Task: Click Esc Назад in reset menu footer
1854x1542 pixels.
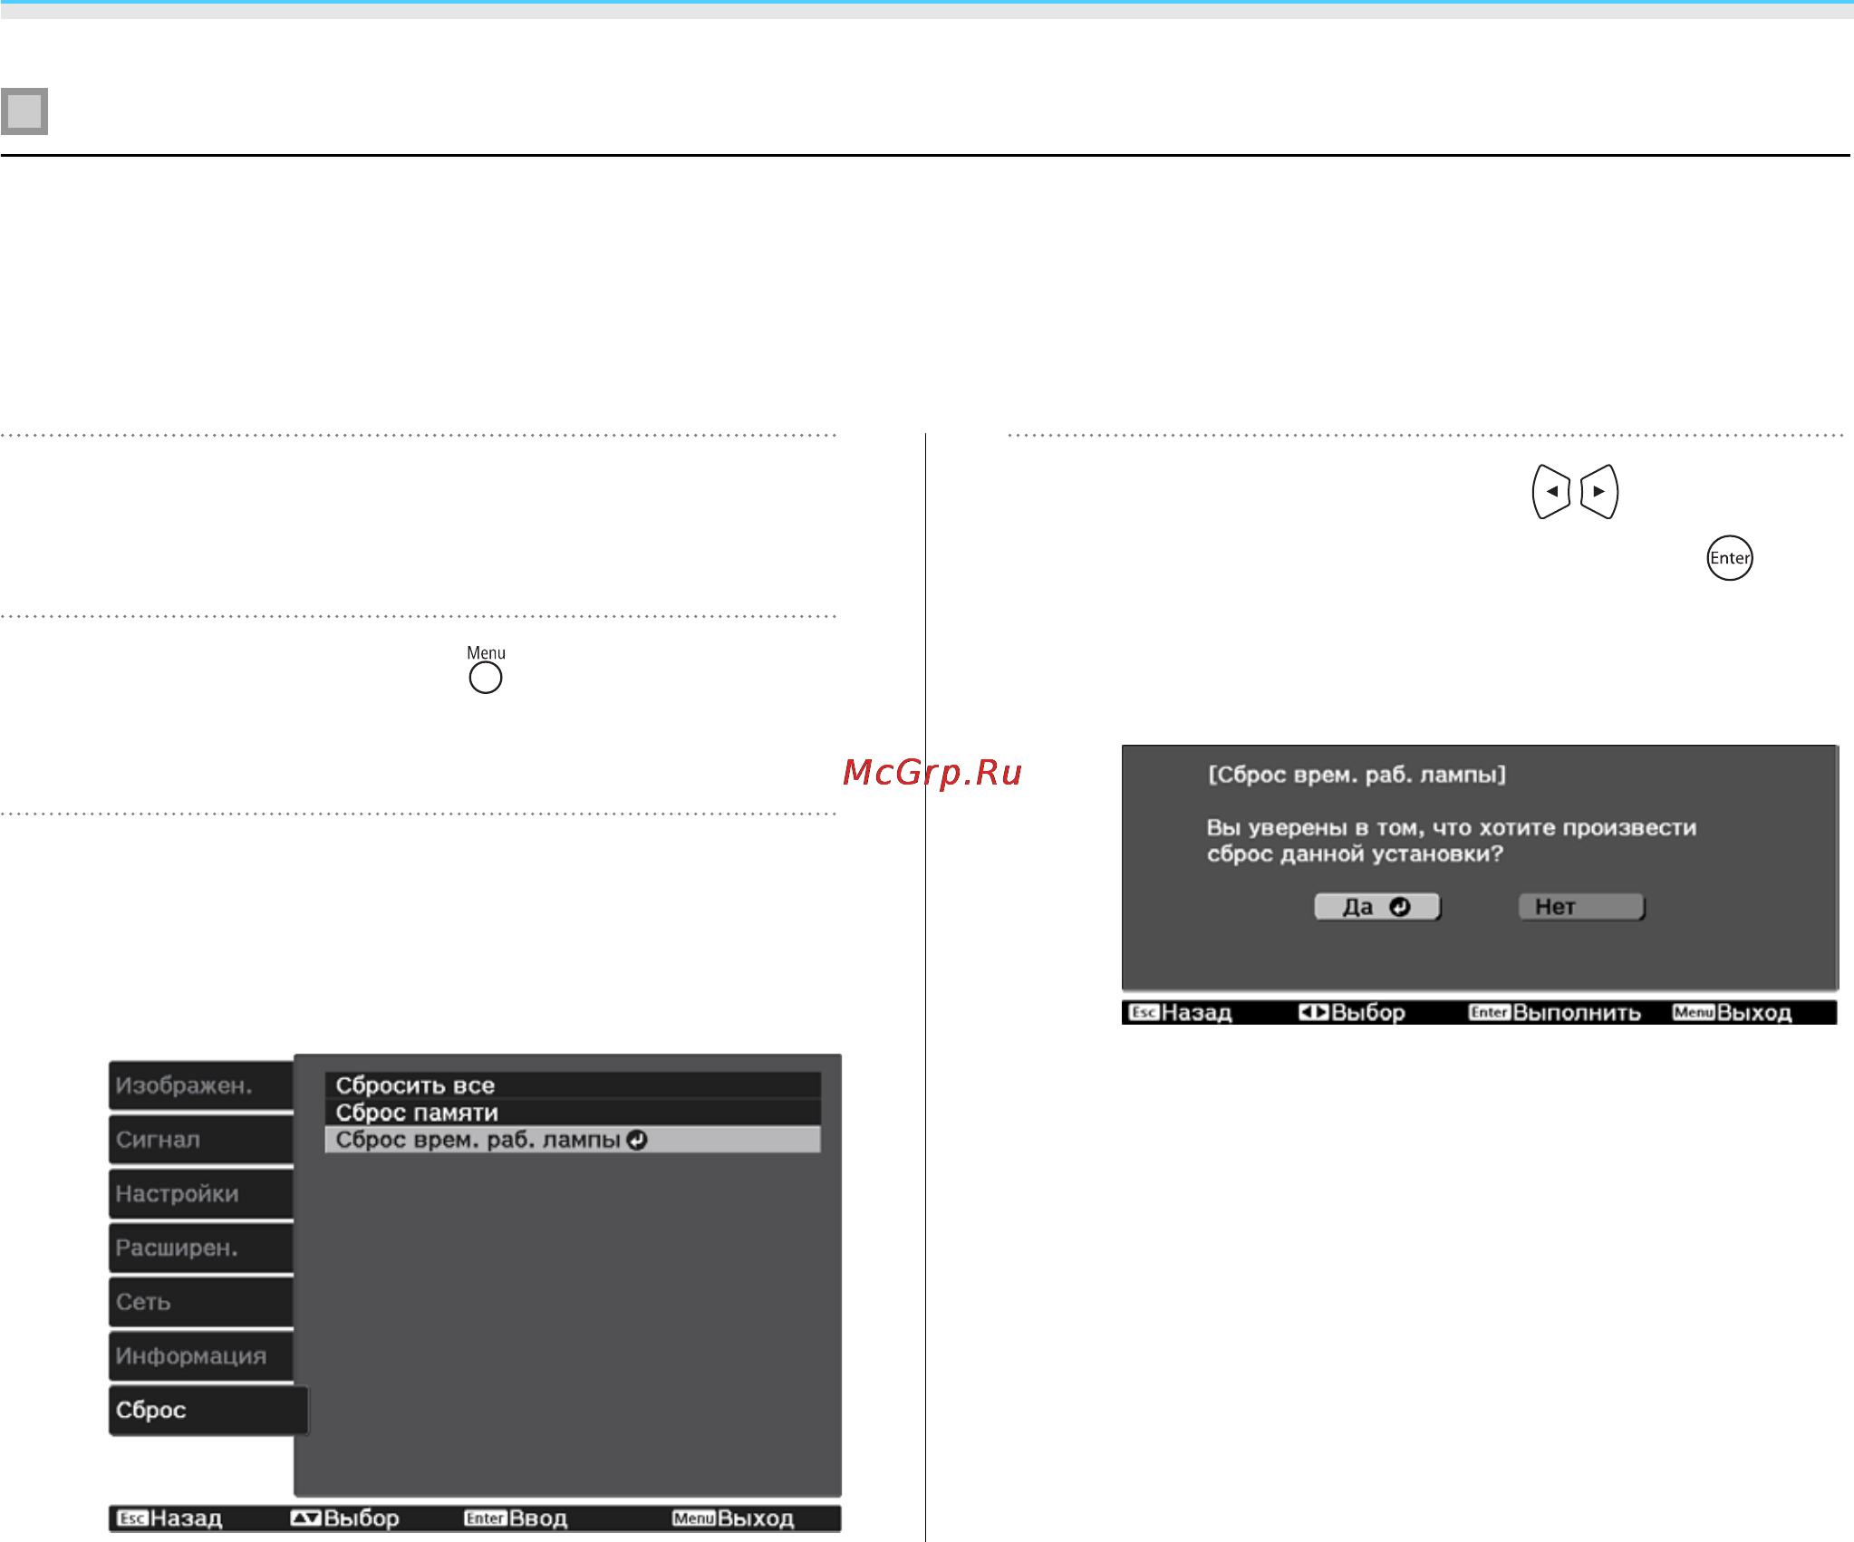Action: (x=170, y=1518)
